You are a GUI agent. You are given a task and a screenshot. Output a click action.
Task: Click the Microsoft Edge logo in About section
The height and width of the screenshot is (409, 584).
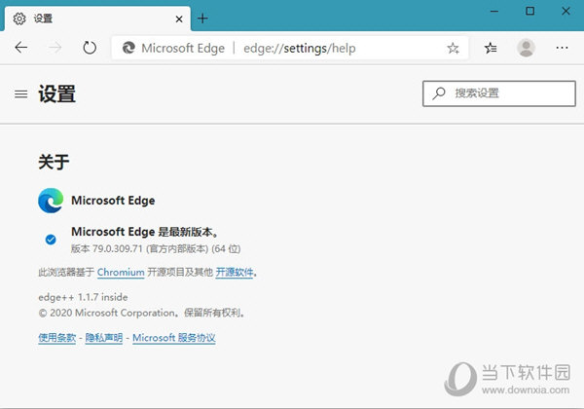[x=51, y=201]
